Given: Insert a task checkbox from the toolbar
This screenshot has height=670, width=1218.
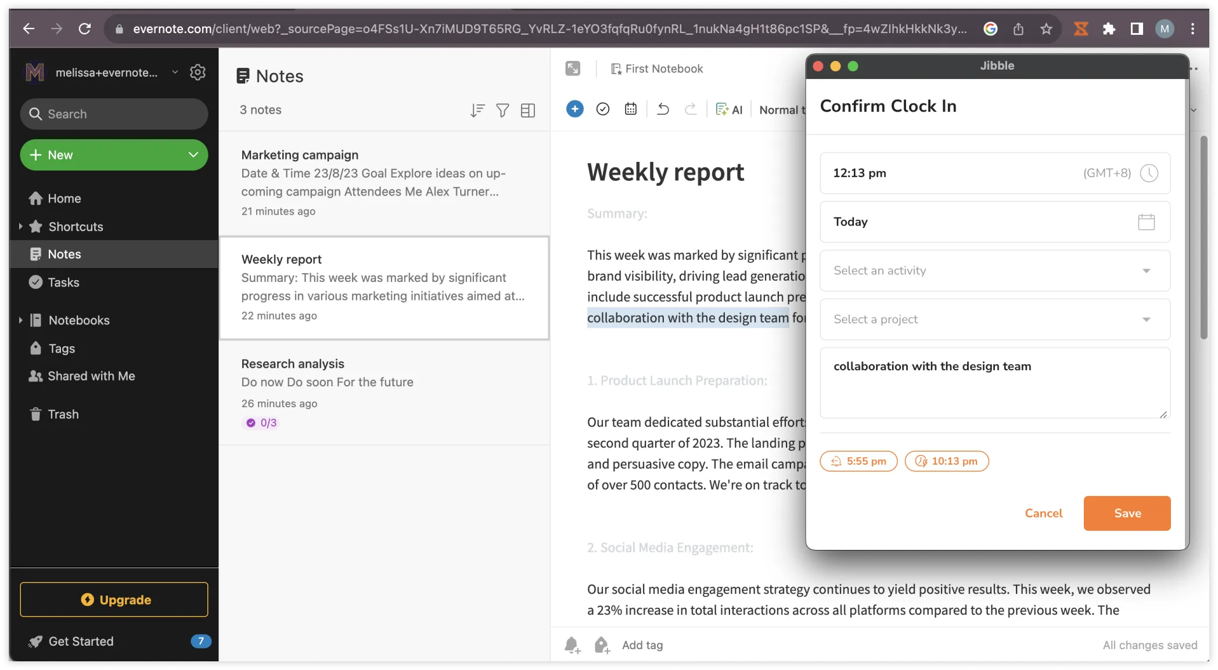Looking at the screenshot, I should click(602, 109).
